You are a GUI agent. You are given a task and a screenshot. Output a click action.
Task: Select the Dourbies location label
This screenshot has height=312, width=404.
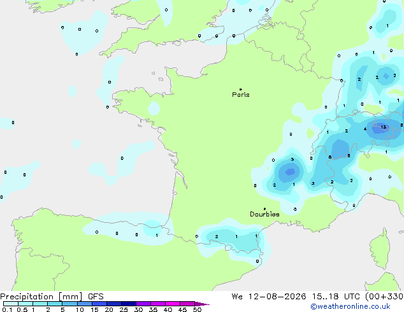(x=264, y=214)
